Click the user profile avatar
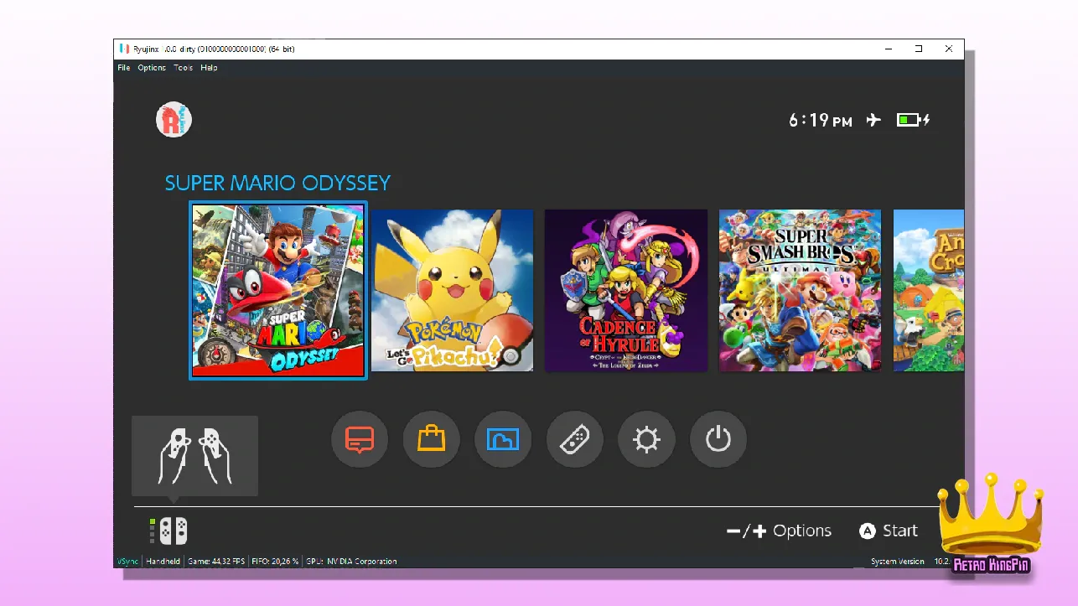1078x606 pixels. [x=174, y=120]
